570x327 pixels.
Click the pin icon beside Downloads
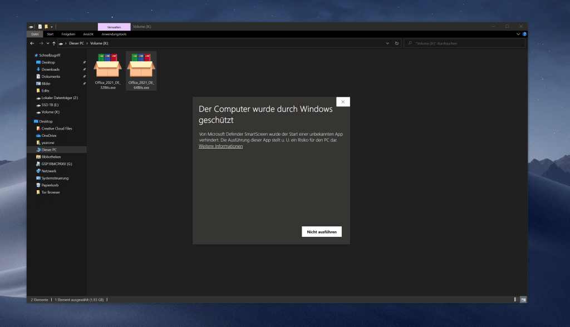[x=85, y=70]
